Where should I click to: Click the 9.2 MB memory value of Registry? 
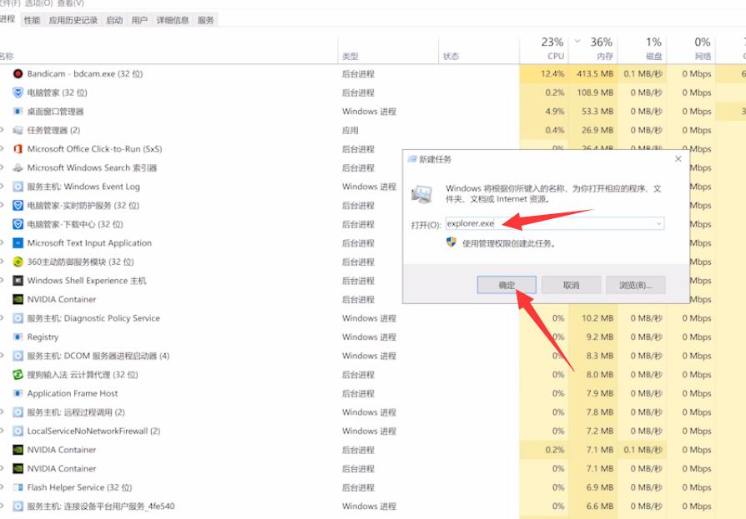(x=599, y=337)
